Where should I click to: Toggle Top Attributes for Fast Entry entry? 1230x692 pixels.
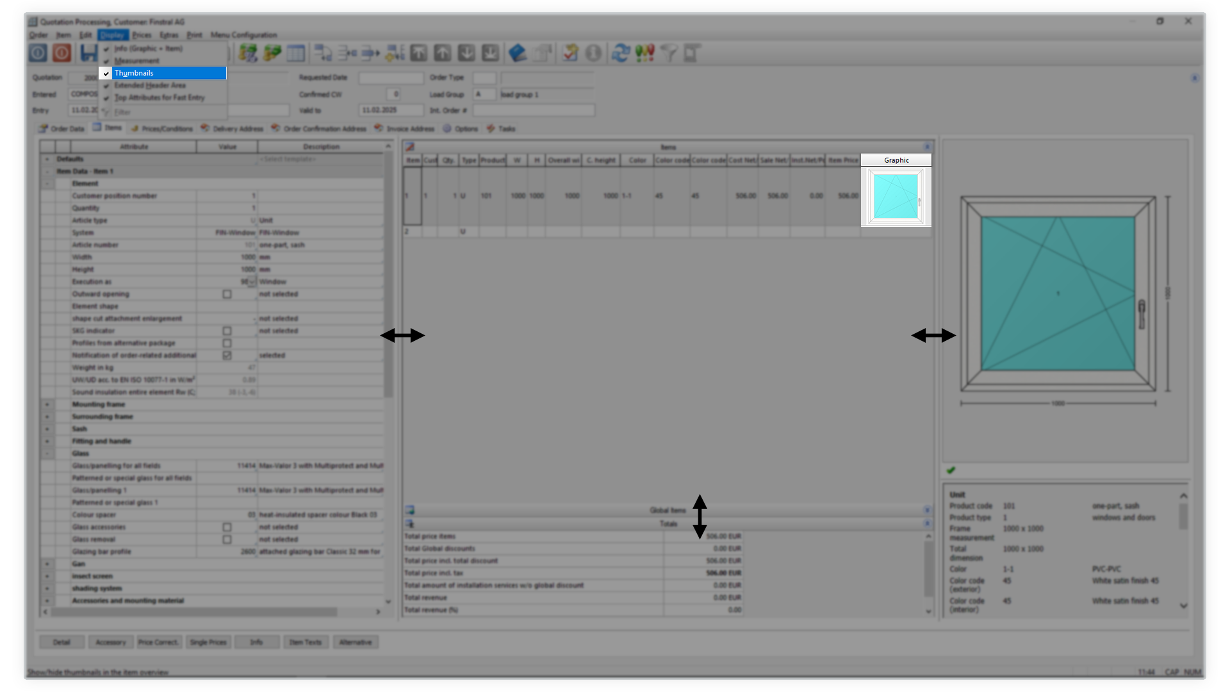[163, 97]
